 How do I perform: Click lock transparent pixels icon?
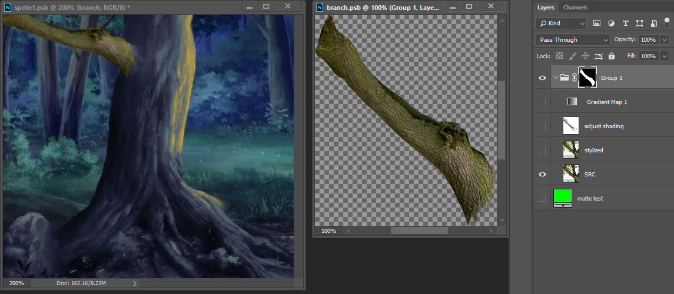click(559, 56)
